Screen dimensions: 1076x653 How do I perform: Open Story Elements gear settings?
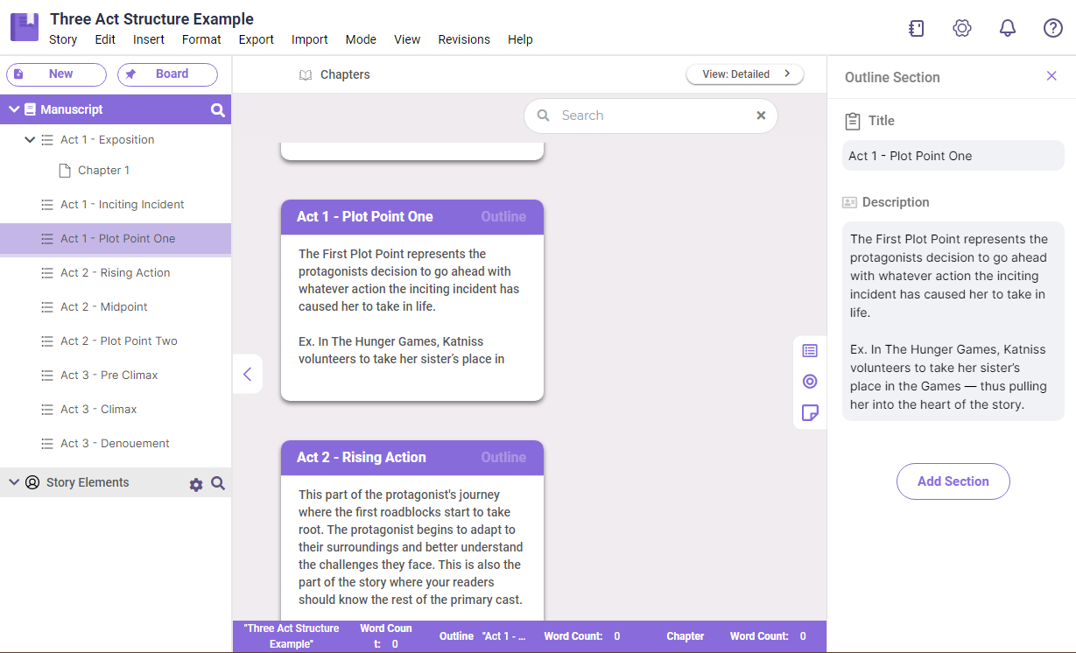[196, 484]
